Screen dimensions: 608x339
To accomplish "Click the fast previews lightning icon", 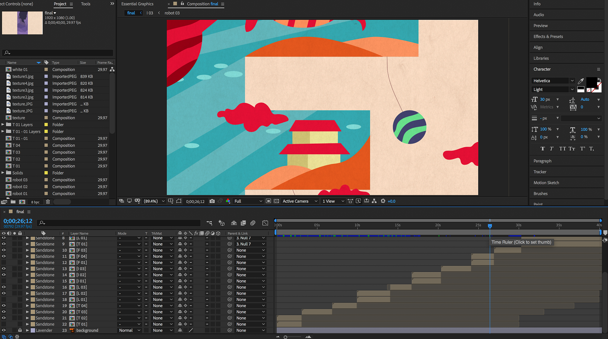I will (x=358, y=201).
